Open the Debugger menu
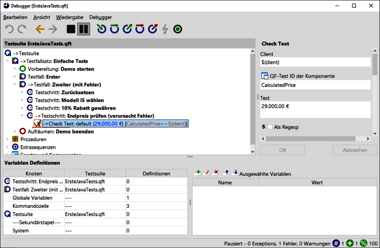The height and width of the screenshot is (248, 380). pyautogui.click(x=100, y=17)
